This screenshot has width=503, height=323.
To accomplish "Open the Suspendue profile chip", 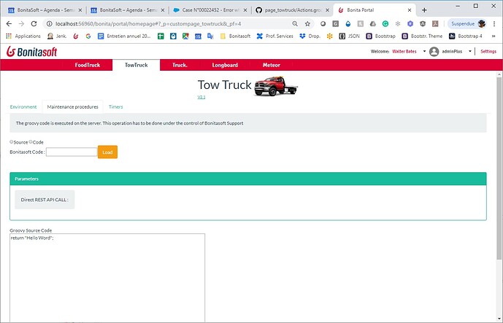I will pos(466,24).
